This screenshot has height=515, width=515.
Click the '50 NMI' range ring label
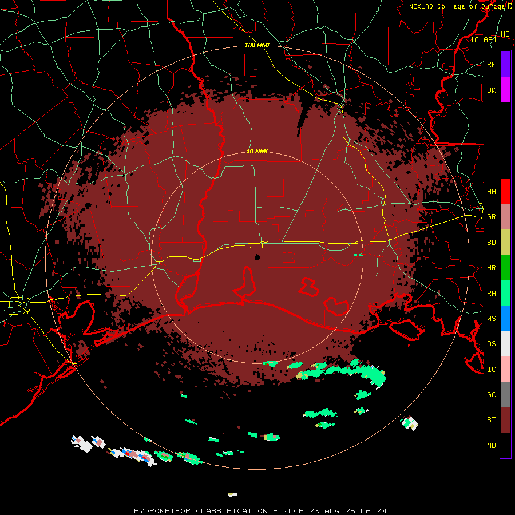257,151
